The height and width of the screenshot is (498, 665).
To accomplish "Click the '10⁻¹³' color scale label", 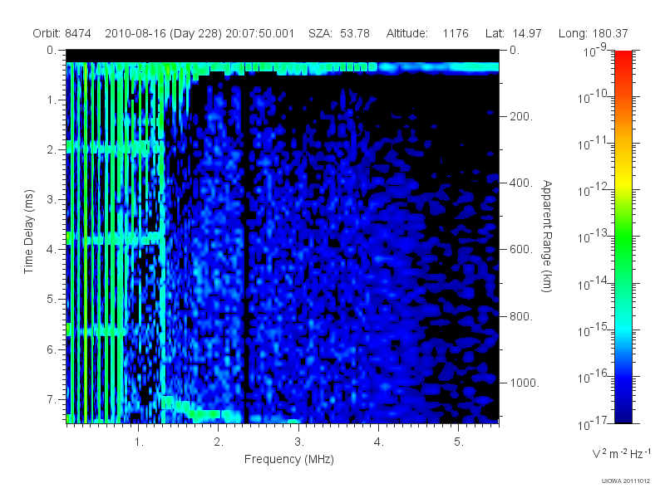I will click(x=592, y=237).
